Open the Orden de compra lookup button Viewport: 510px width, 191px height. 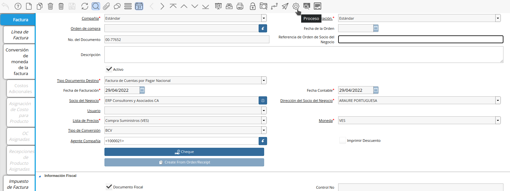(263, 29)
